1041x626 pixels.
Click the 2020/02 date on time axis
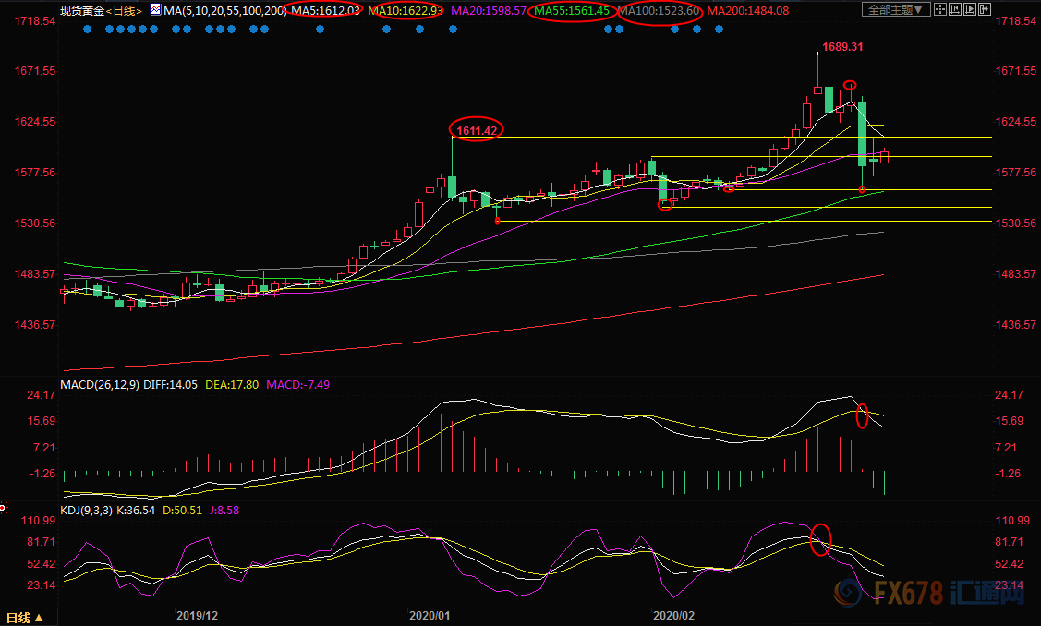pos(674,615)
